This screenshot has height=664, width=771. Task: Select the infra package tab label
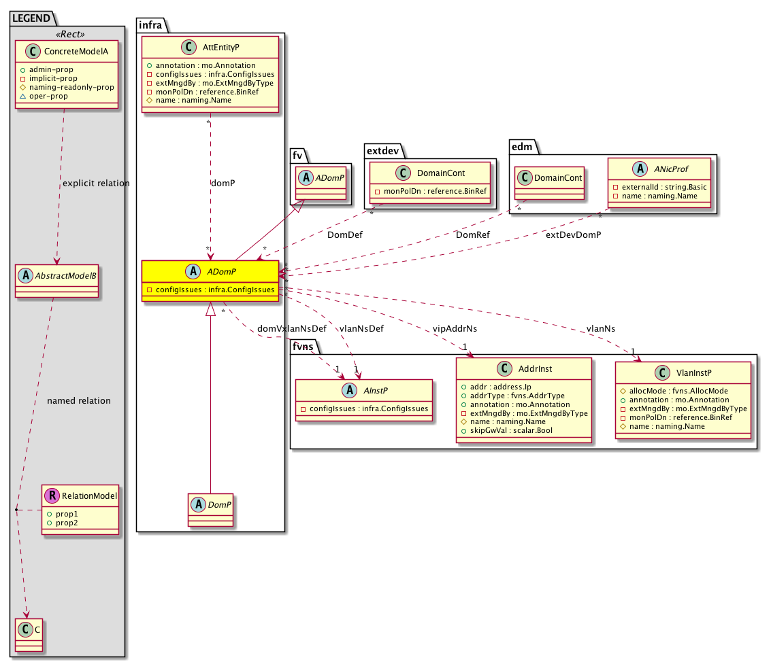click(x=150, y=25)
